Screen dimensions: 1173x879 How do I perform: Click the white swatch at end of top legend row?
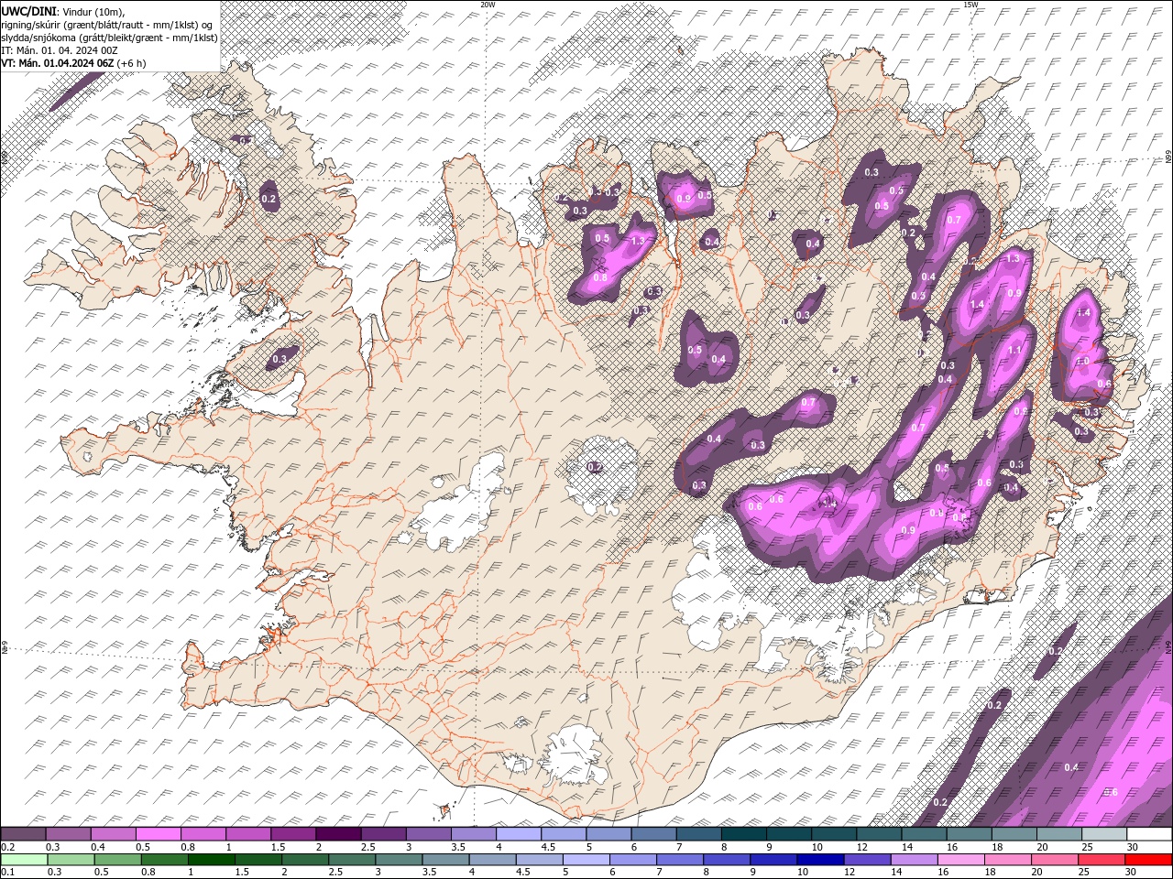pyautogui.click(x=1149, y=834)
